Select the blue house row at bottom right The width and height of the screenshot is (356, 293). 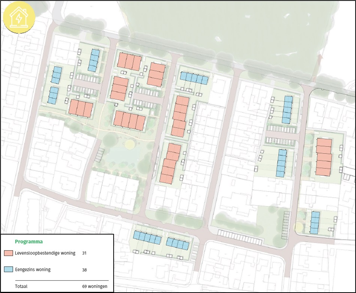click(315, 222)
